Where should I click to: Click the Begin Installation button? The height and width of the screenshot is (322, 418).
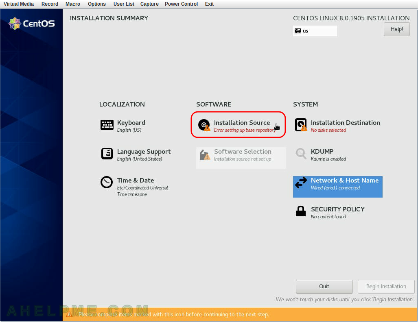(x=386, y=286)
